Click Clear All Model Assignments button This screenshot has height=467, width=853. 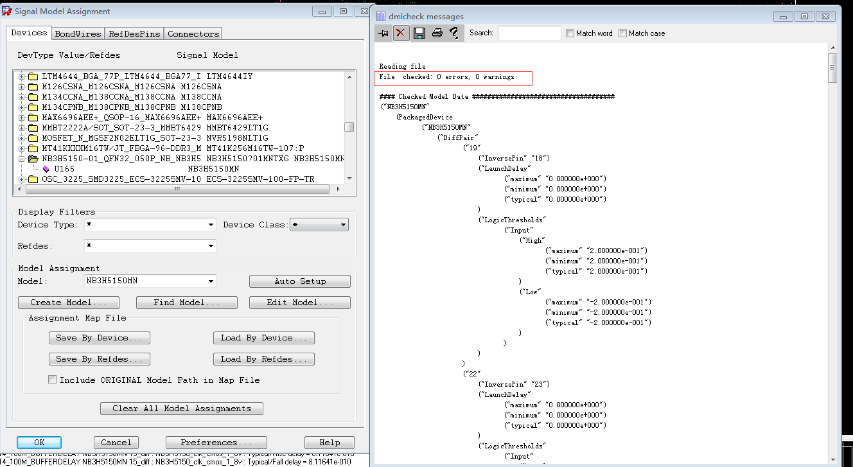pos(182,409)
